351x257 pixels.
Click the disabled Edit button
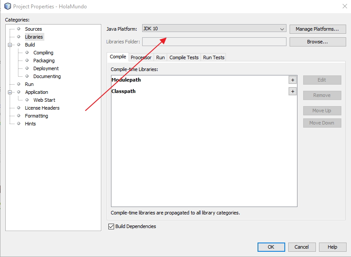click(x=322, y=80)
